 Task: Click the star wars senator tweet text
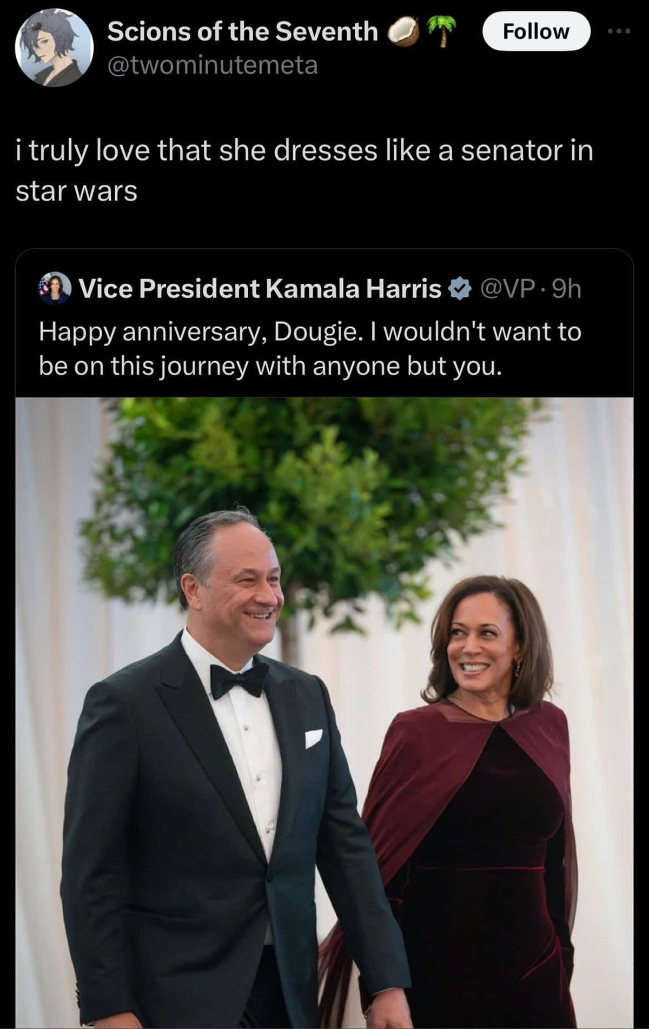(x=303, y=170)
